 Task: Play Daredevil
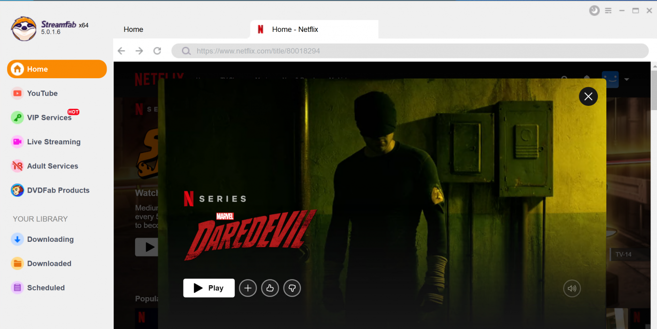coord(209,288)
